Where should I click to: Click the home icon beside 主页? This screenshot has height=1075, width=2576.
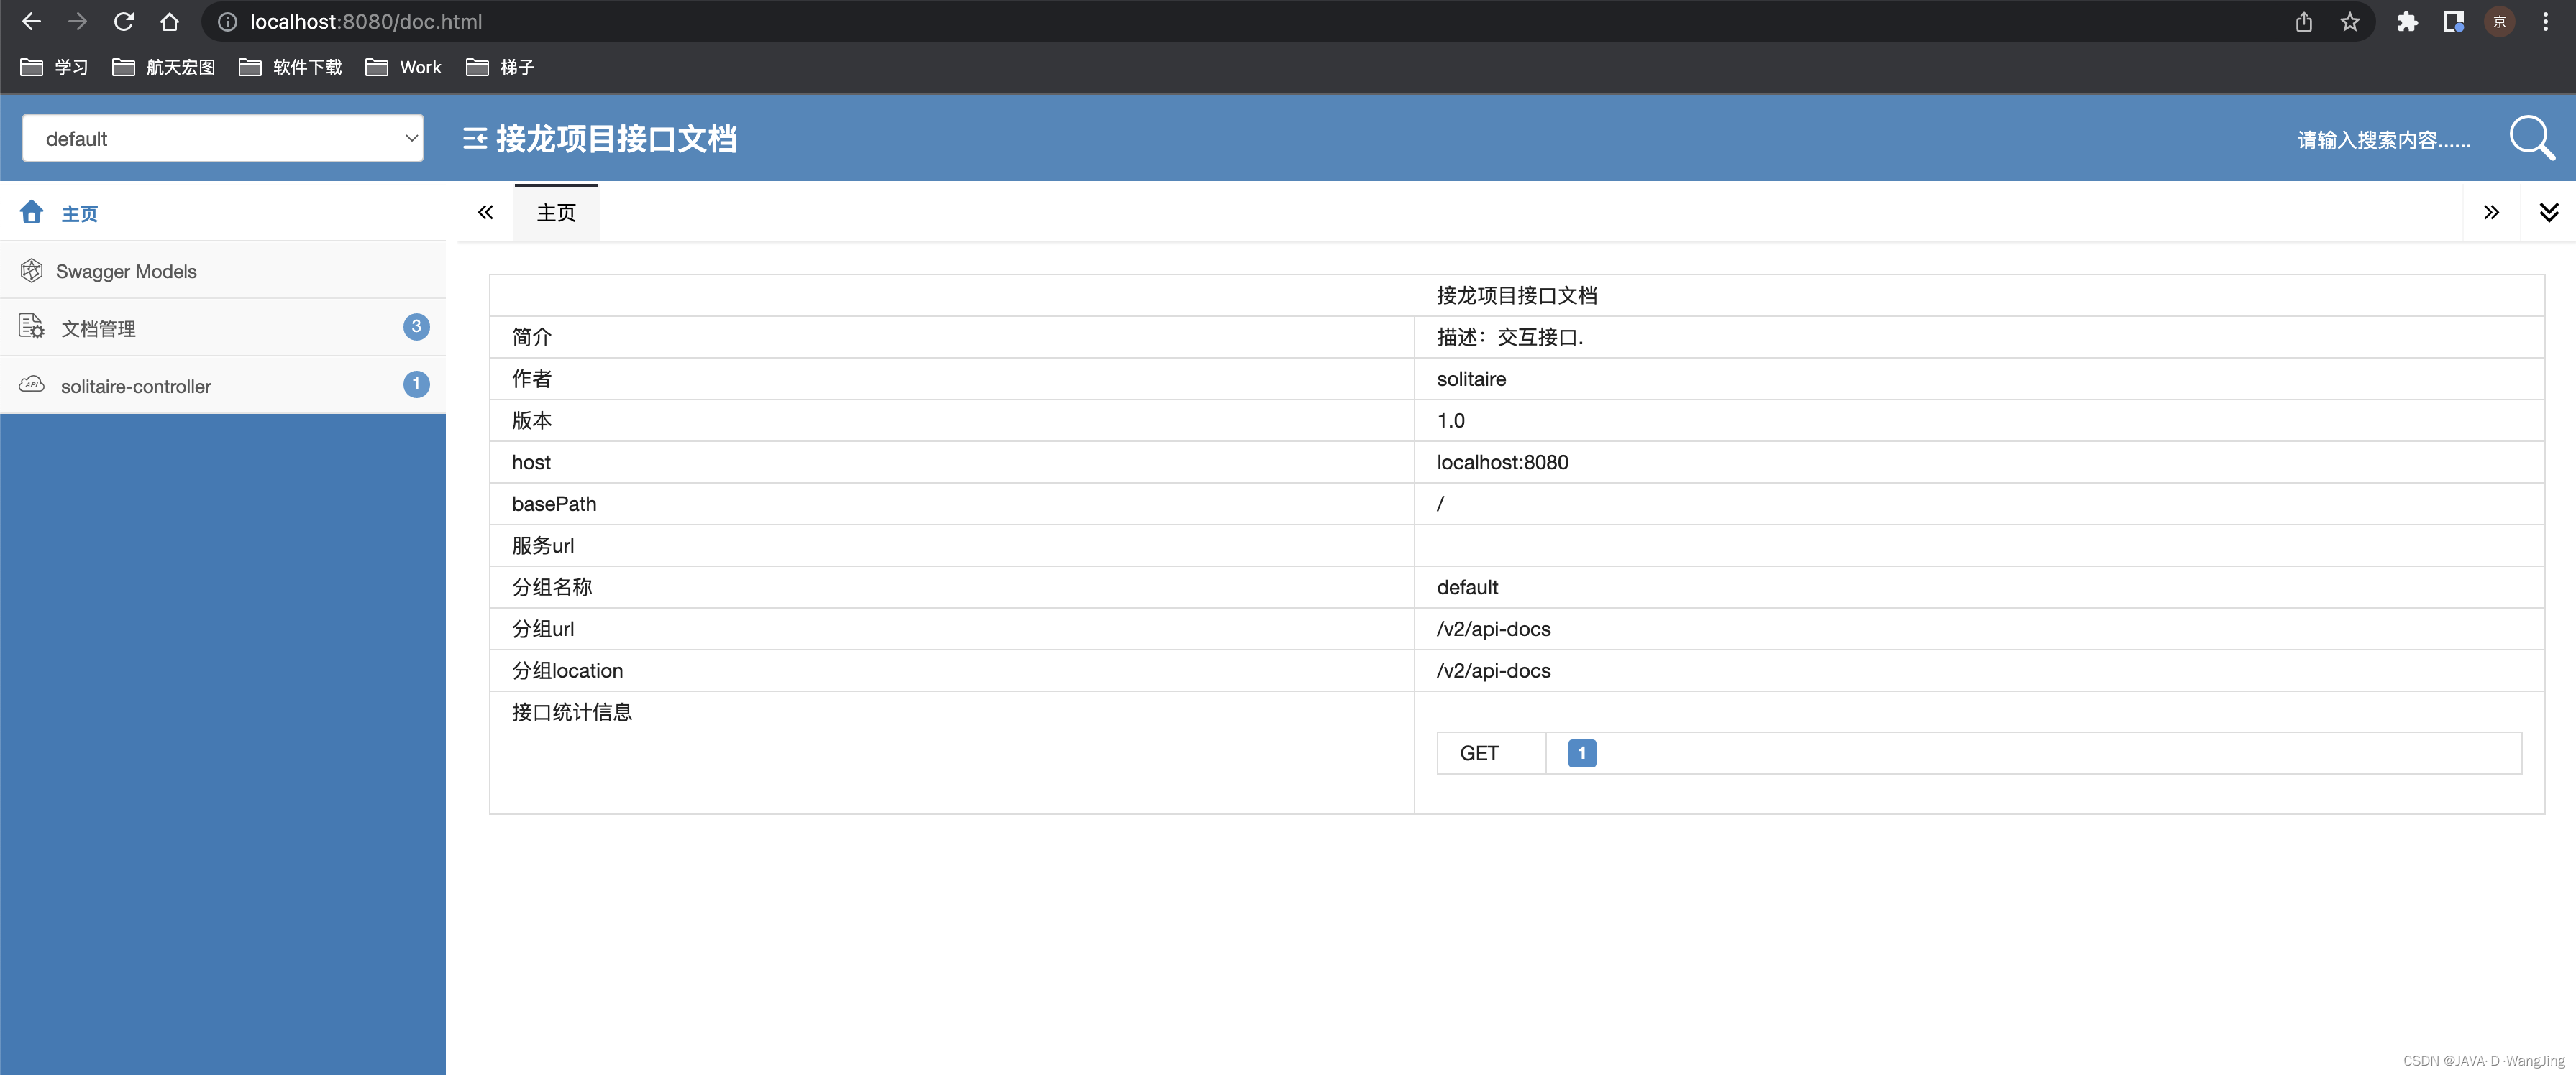click(x=32, y=212)
